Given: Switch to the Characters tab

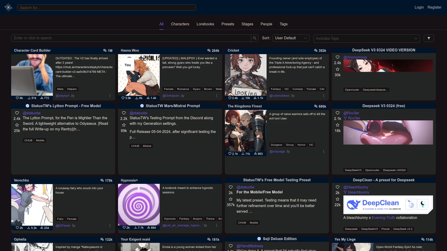Looking at the screenshot, I should [x=180, y=24].
